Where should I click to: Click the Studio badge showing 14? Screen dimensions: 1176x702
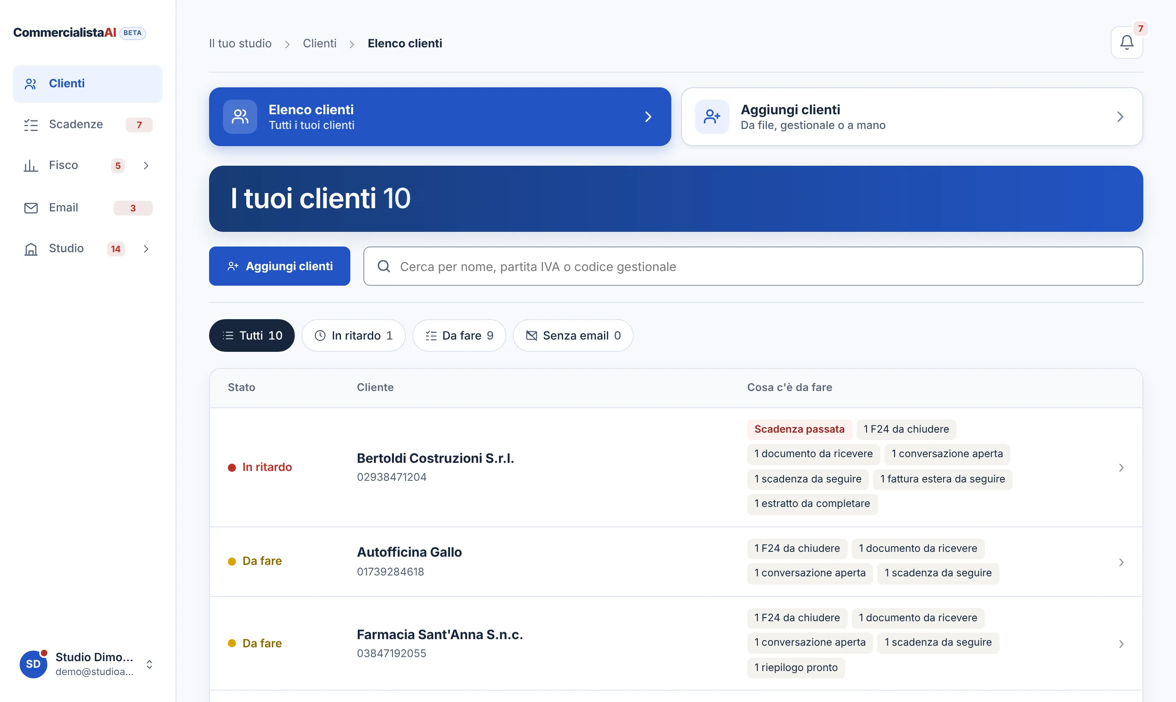coord(116,249)
